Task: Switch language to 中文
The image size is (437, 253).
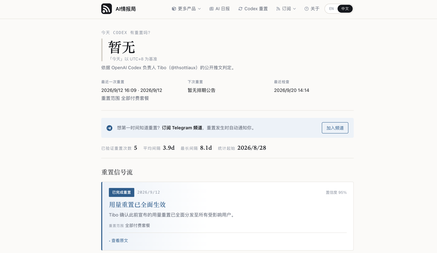Action: pyautogui.click(x=345, y=9)
